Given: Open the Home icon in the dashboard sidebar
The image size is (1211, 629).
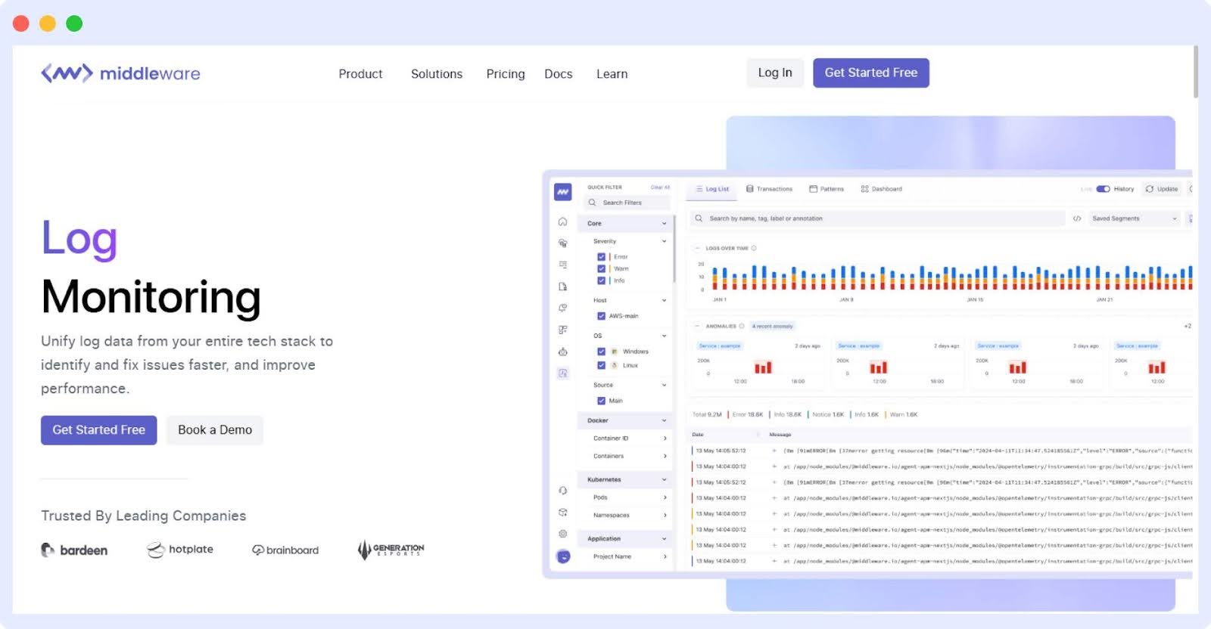Looking at the screenshot, I should 562,222.
